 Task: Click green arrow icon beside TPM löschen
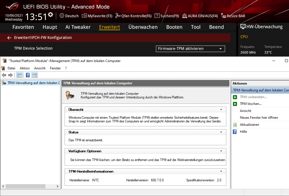(x=235, y=104)
